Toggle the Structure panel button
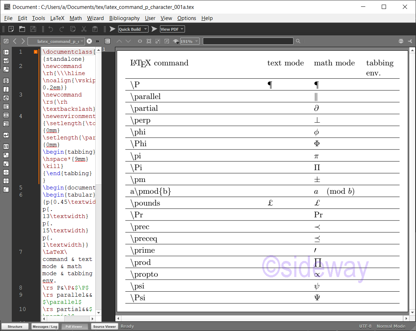This screenshot has height=331, width=416. pyautogui.click(x=15, y=326)
